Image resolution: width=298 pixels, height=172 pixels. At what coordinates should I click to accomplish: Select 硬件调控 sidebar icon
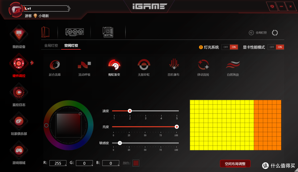pyautogui.click(x=19, y=63)
